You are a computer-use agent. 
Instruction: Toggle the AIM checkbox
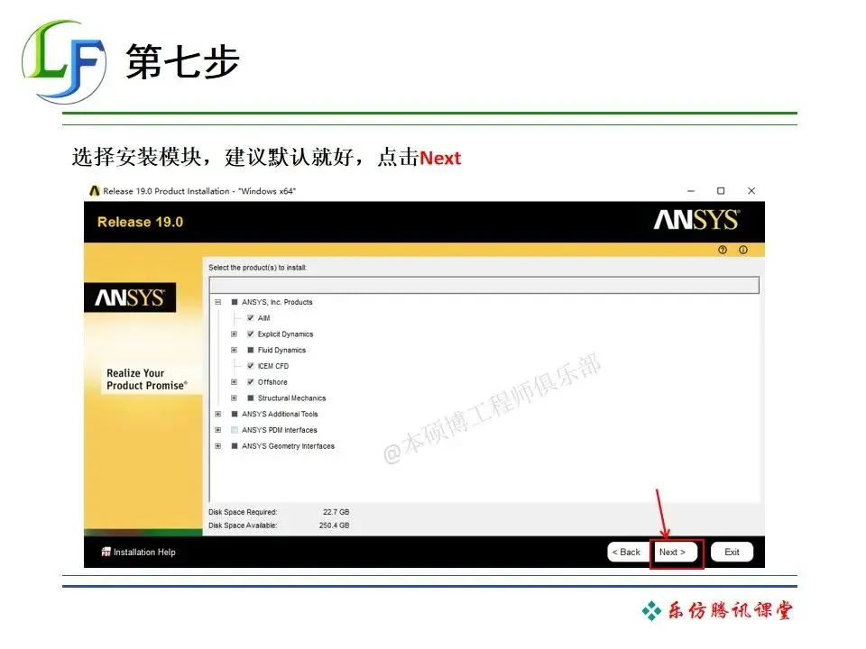click(x=250, y=318)
